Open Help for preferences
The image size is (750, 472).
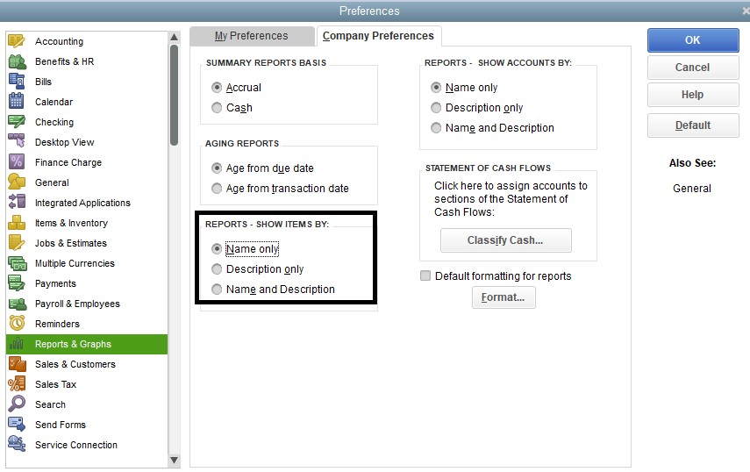693,95
